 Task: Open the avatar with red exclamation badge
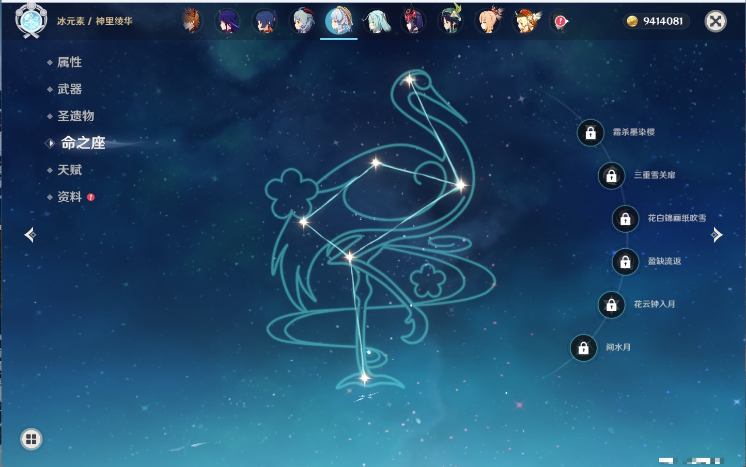tap(560, 22)
